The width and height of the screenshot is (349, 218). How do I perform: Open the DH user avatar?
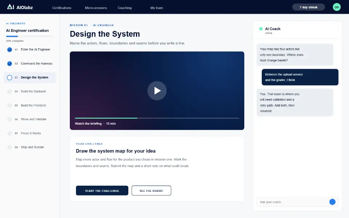point(337,7)
